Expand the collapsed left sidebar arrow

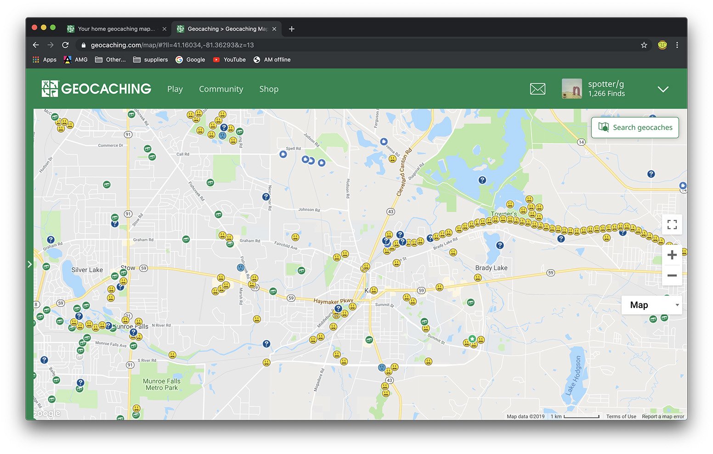pyautogui.click(x=30, y=264)
